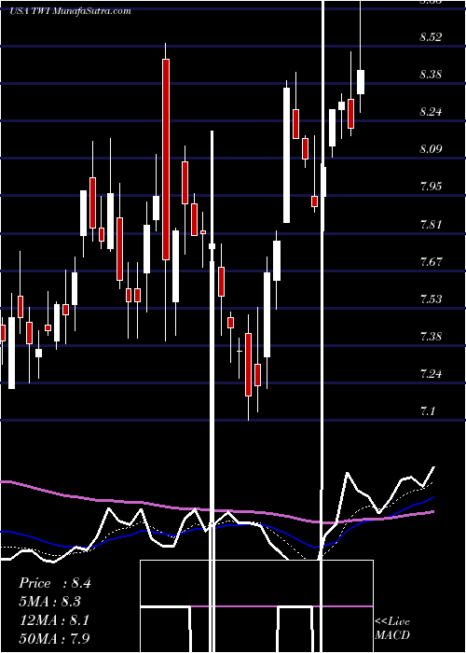Screen dimensions: 466x653
Task: Click the 7.24 price axis label
Action: tap(431, 373)
